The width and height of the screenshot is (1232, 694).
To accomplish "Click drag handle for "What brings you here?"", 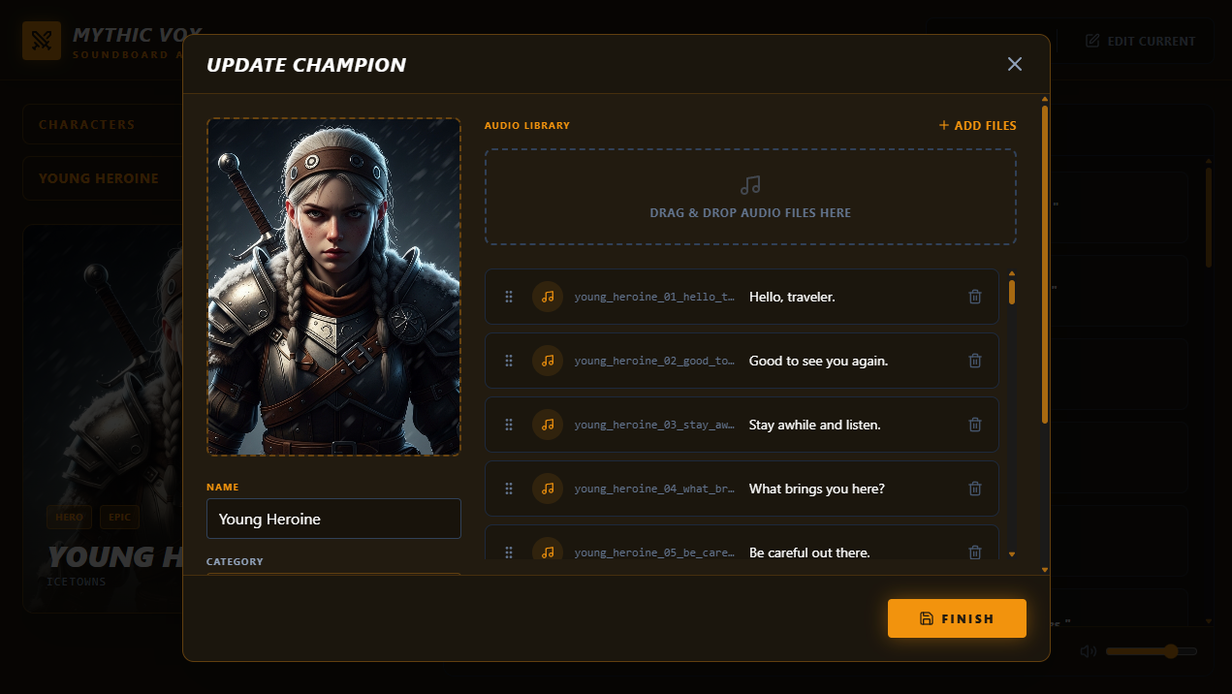I will coord(509,489).
